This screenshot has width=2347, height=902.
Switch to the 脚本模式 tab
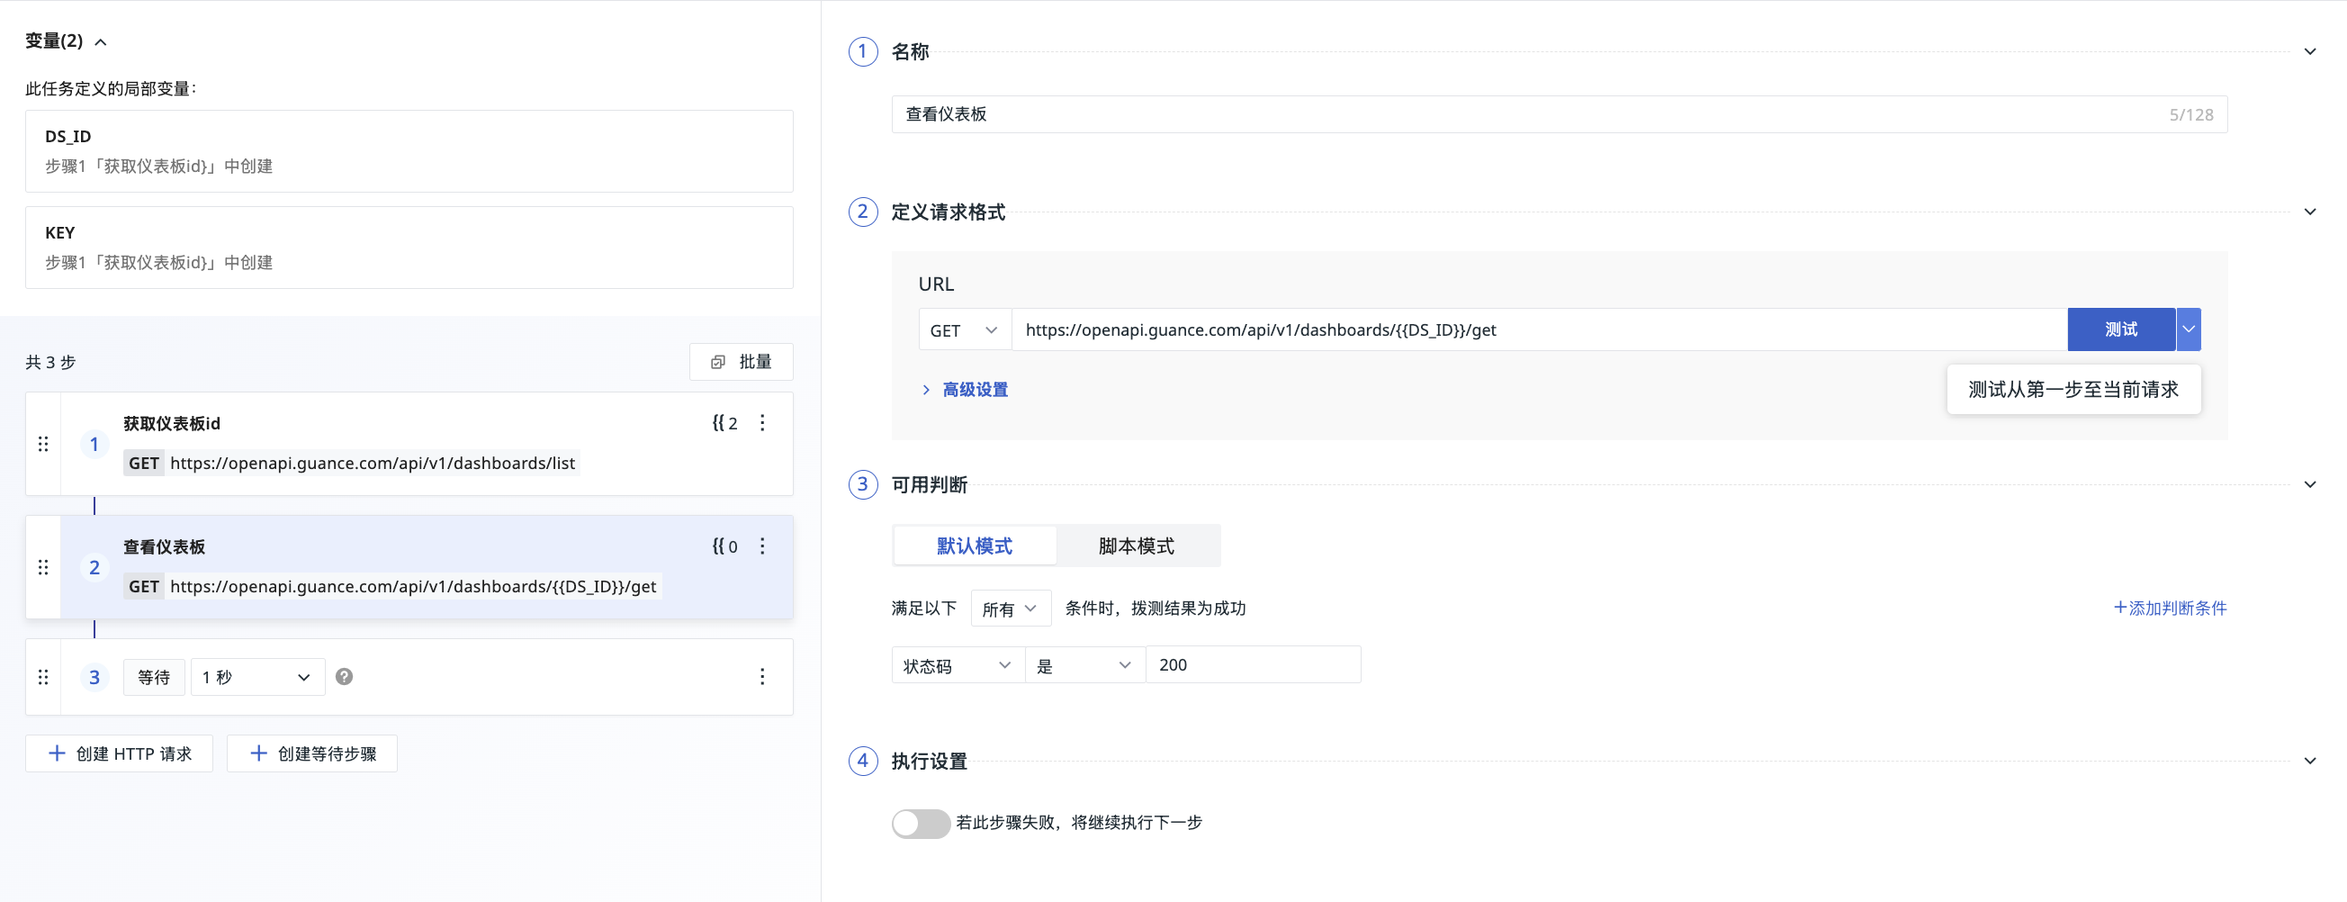click(x=1136, y=546)
